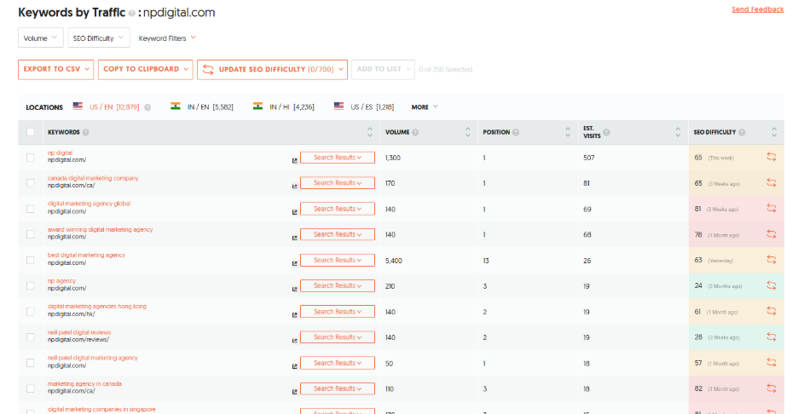This screenshot has width=798, height=414.
Task: Open external link for hong kong agencies row
Action: click(294, 315)
